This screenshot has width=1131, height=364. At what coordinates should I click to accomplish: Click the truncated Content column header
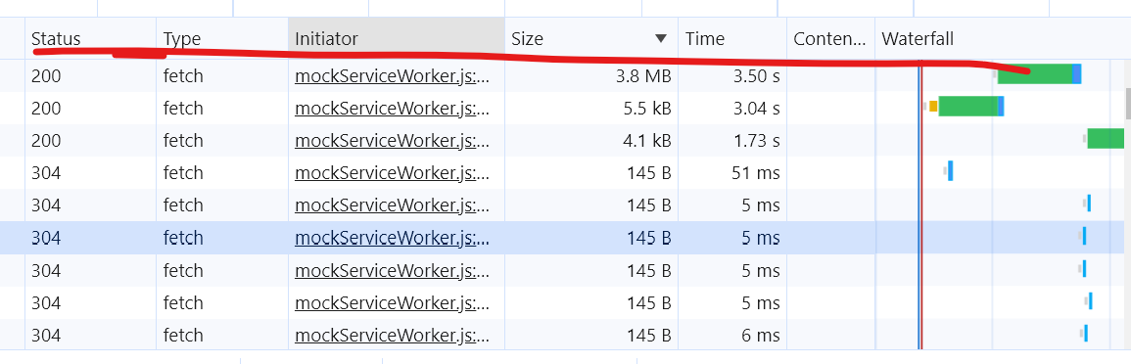pyautogui.click(x=830, y=38)
